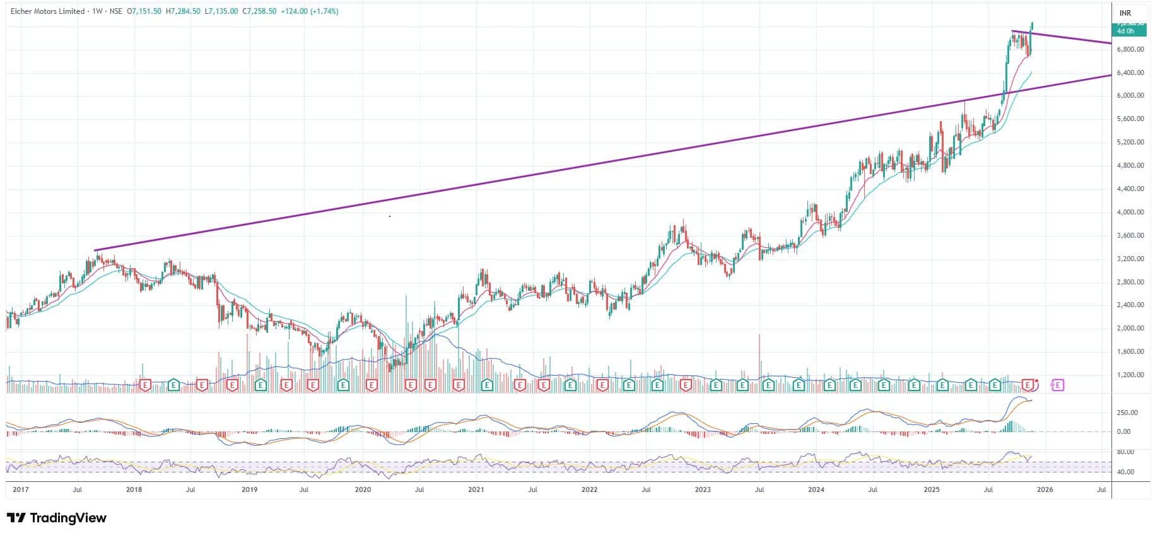
Task: Click the 6,000.00 price axis label
Action: click(x=1130, y=96)
